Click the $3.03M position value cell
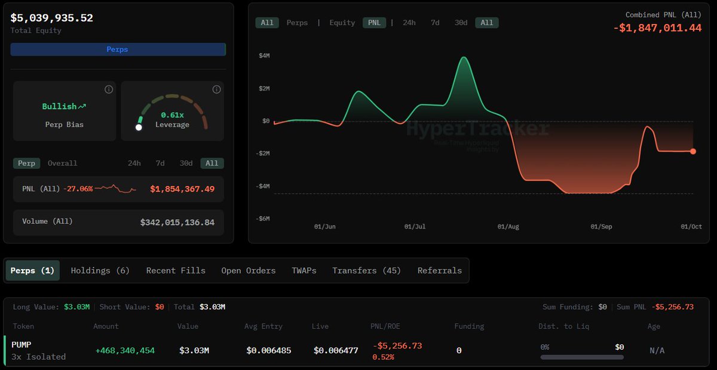This screenshot has height=370, width=717. 194,350
